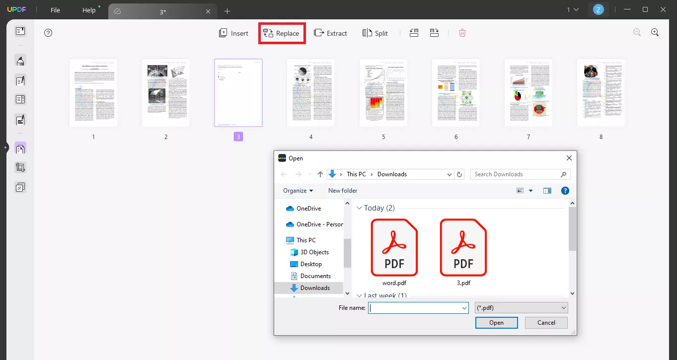This screenshot has width=677, height=360.
Task: Click New folder in Open dialog
Action: (343, 191)
